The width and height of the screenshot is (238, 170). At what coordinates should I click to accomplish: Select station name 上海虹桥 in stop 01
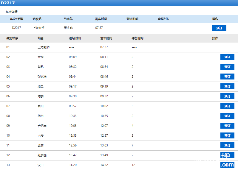click(x=44, y=47)
